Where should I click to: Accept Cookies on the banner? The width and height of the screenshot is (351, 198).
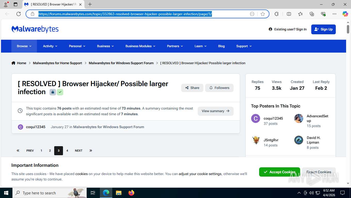(280, 172)
